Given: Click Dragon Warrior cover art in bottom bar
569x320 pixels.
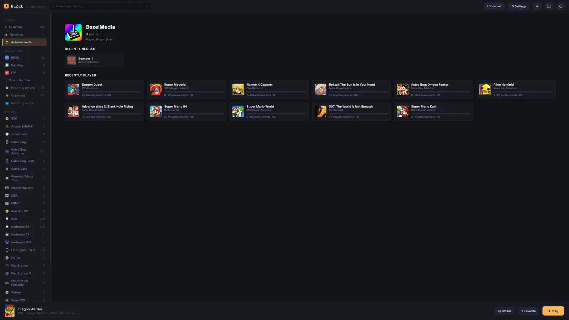Looking at the screenshot, I should click(x=10, y=311).
